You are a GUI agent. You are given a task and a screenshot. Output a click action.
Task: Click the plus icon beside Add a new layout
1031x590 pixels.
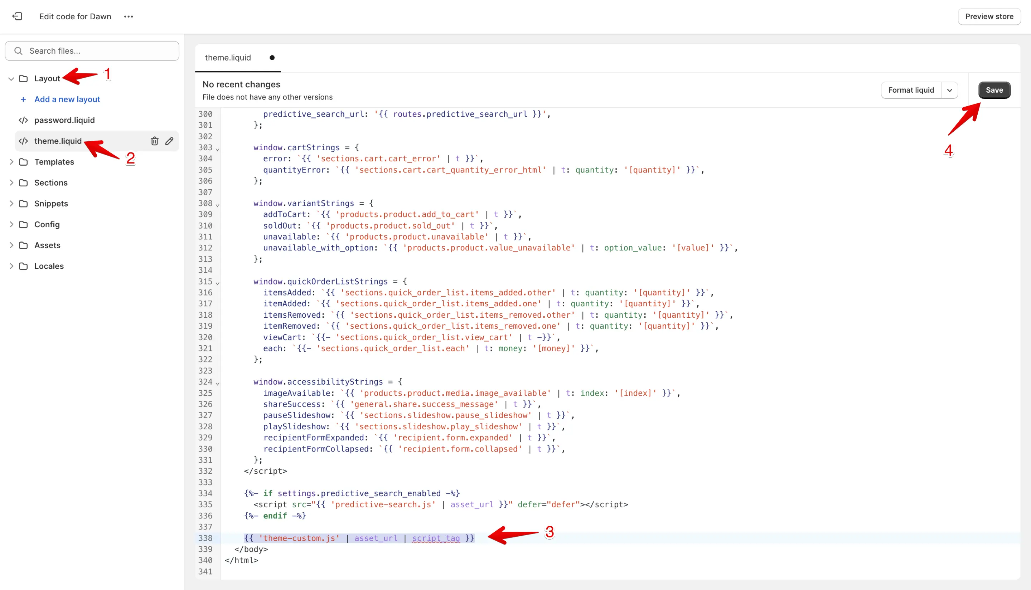23,99
